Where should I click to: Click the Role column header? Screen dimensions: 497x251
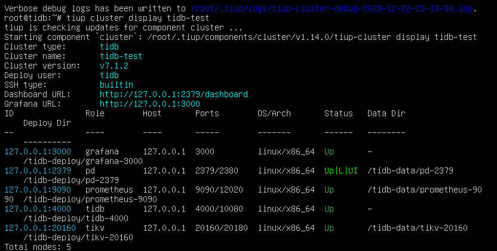coord(95,113)
